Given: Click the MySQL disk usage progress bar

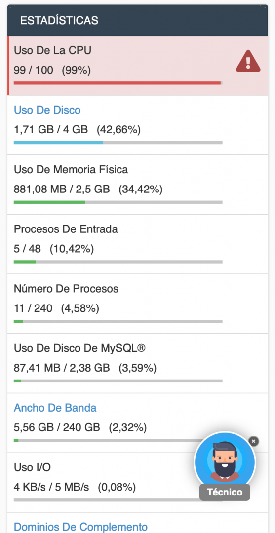Looking at the screenshot, I should [118, 381].
